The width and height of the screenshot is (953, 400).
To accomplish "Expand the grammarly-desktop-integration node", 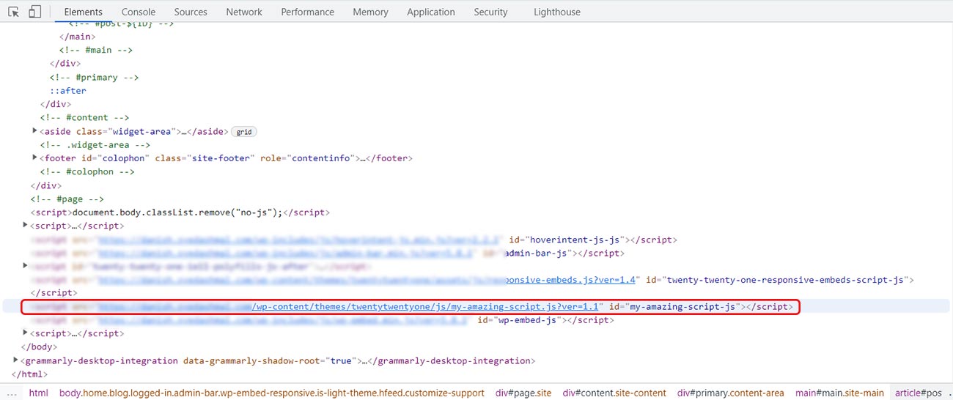I will click(16, 360).
